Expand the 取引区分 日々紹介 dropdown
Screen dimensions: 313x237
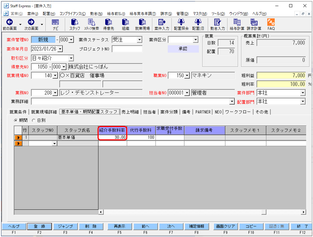(71, 58)
